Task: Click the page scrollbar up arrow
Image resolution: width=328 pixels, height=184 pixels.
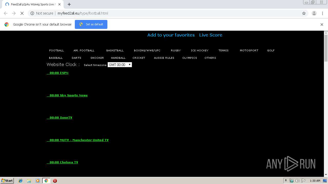Action: (326, 33)
